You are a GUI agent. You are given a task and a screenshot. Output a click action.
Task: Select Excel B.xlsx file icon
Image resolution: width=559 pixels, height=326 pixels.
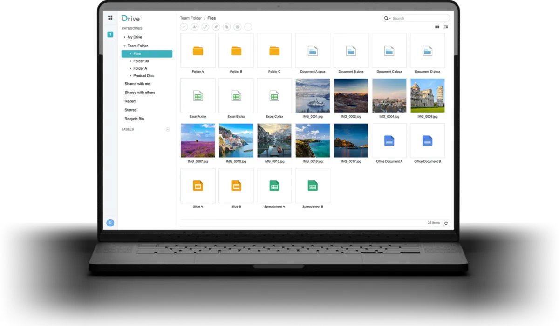tap(236, 96)
